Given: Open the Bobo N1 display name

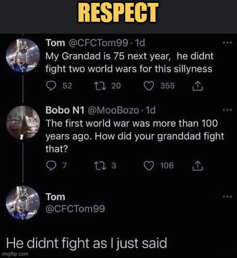Looking at the screenshot, I should (x=65, y=110).
